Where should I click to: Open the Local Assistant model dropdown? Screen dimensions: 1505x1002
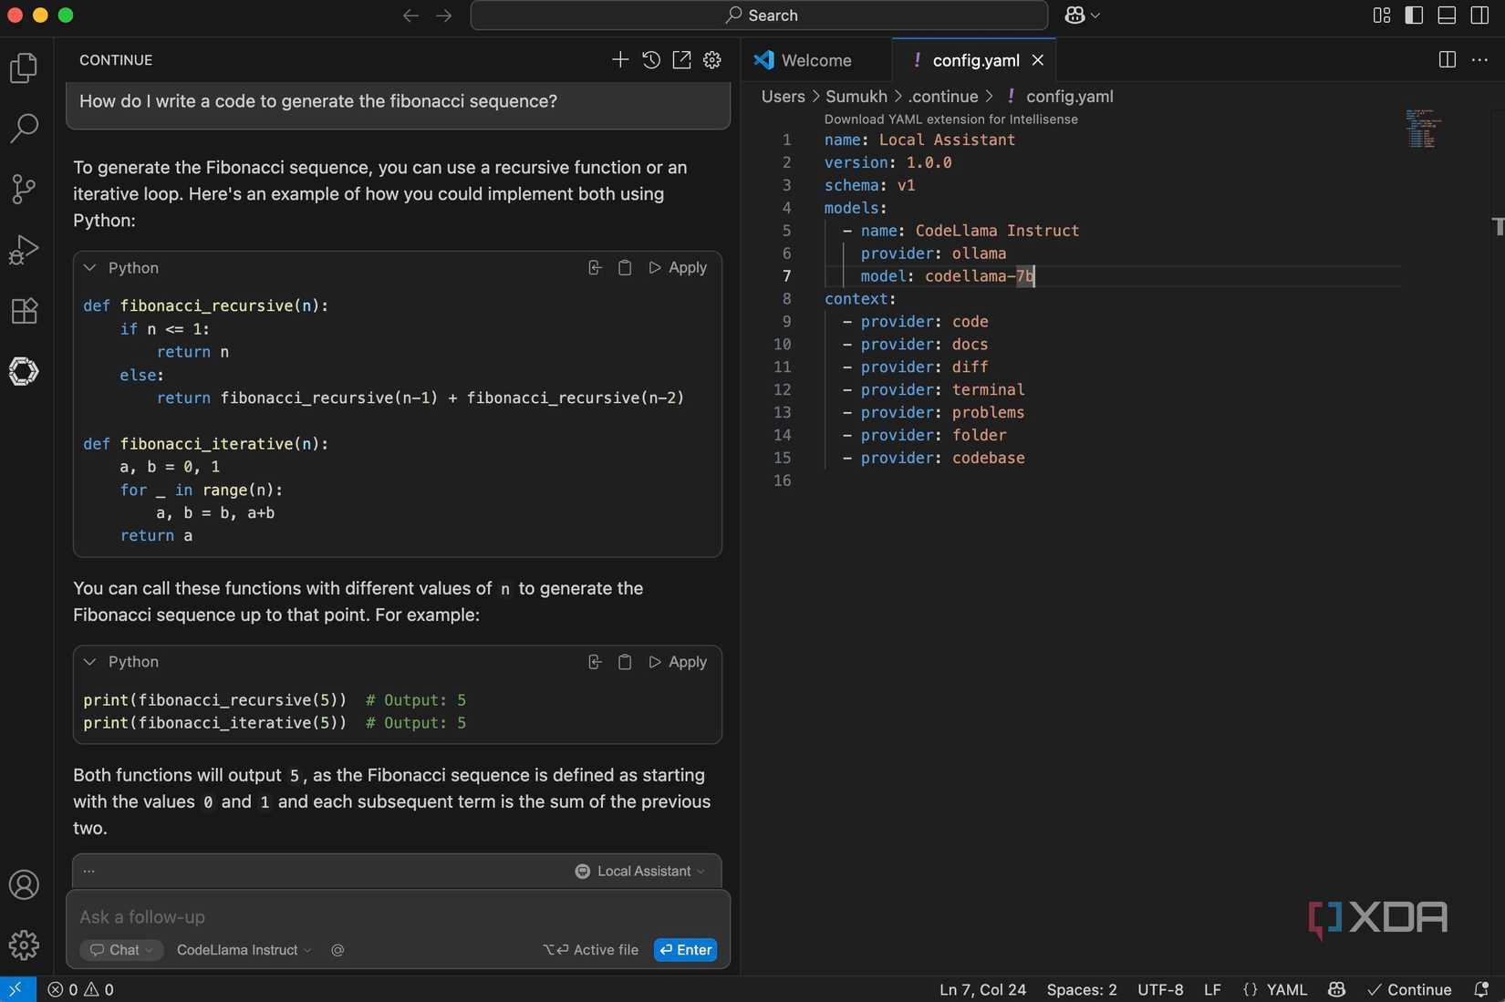(640, 871)
